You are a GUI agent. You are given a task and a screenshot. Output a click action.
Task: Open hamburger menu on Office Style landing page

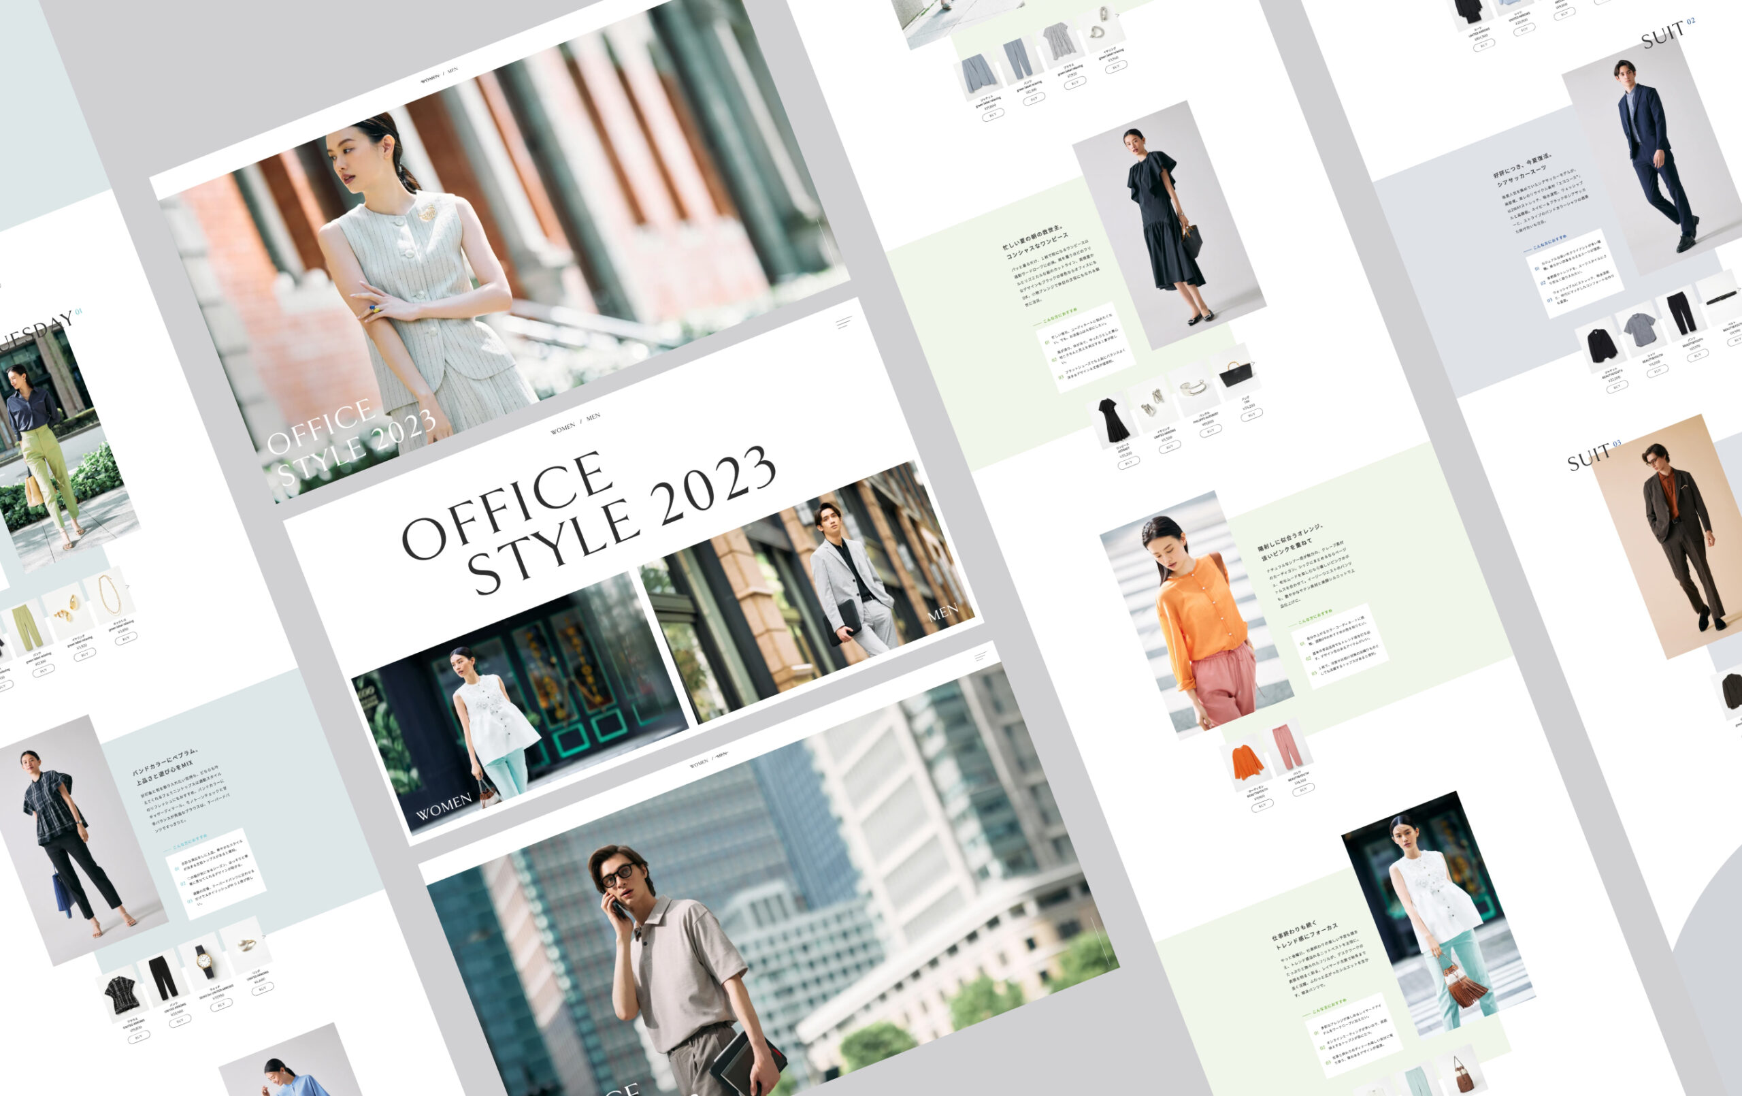pos(844,323)
